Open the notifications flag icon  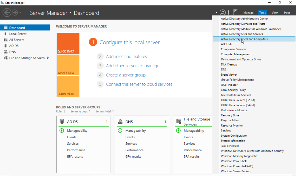coord(235,12)
